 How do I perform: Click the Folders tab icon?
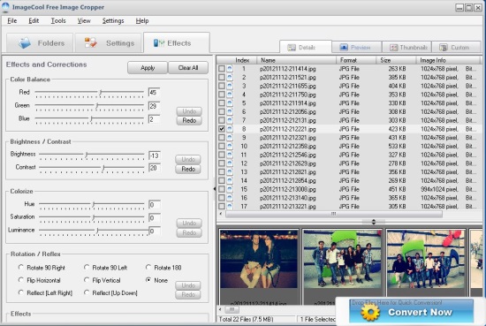point(25,42)
